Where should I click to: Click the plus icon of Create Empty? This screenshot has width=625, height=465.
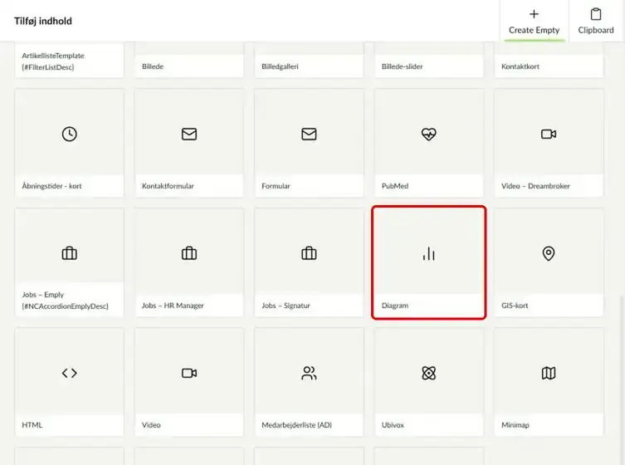(x=534, y=14)
